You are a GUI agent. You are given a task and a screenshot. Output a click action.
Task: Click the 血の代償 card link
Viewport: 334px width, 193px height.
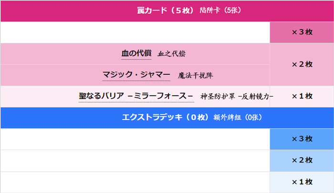pyautogui.click(x=136, y=54)
